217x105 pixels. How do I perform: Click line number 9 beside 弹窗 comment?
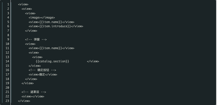(x=8, y=40)
